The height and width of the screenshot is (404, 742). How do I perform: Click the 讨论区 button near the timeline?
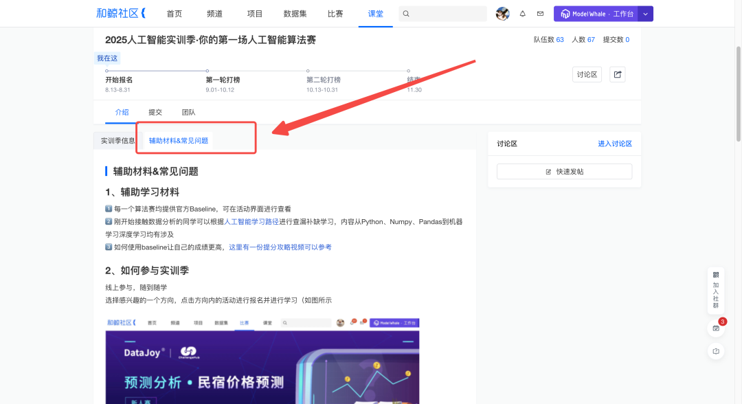[x=586, y=74]
